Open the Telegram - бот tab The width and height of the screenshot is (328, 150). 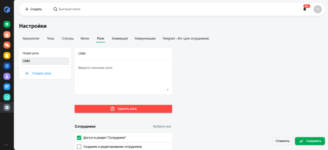186,38
